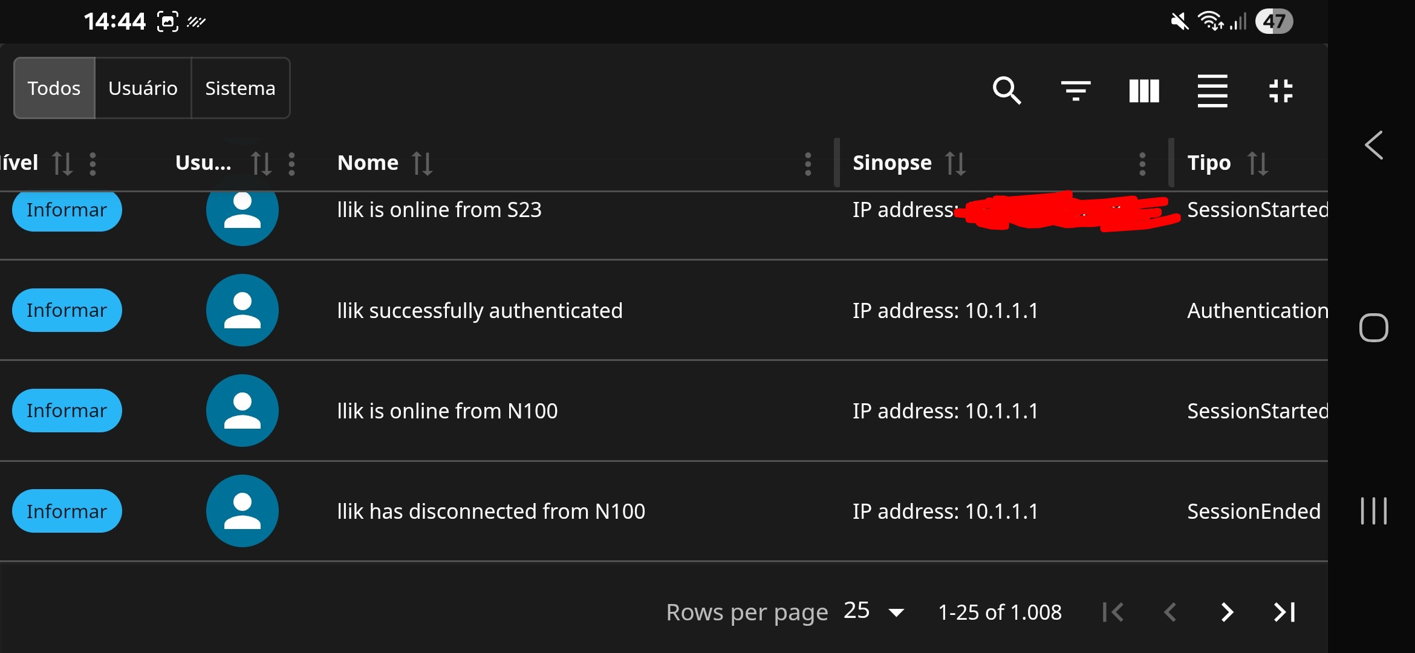Select the Todos filter button
The image size is (1415, 653).
click(54, 88)
